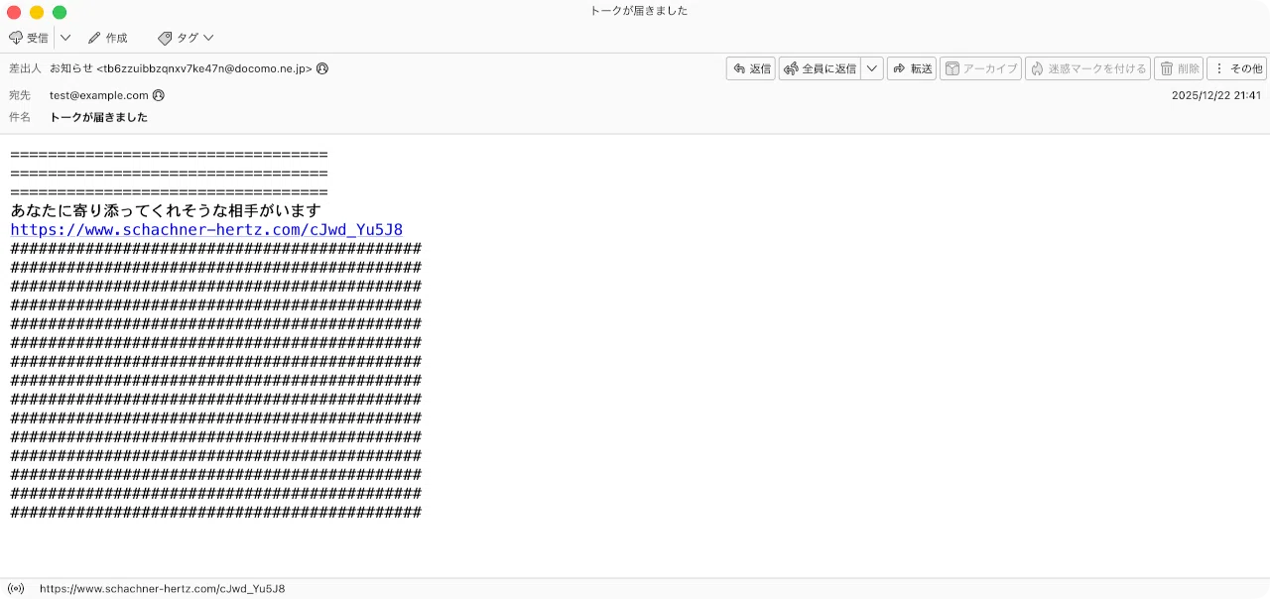Close the window with red button
The width and height of the screenshot is (1270, 599).
(14, 12)
